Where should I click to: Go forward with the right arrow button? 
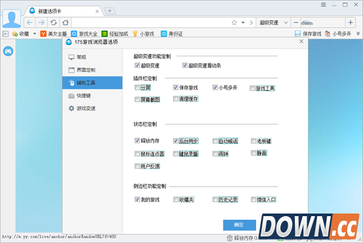(41, 23)
